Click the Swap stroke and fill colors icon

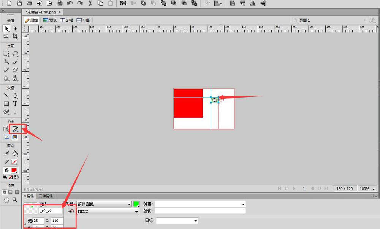tap(16, 177)
